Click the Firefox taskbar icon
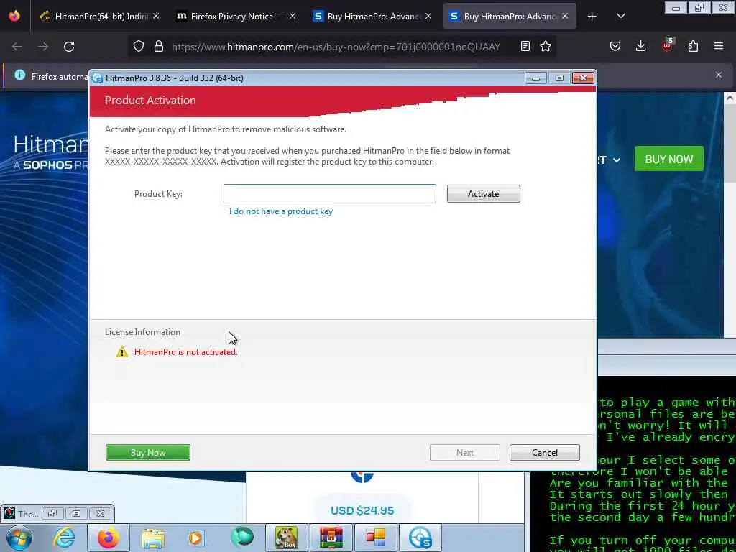The width and height of the screenshot is (736, 552). [108, 538]
